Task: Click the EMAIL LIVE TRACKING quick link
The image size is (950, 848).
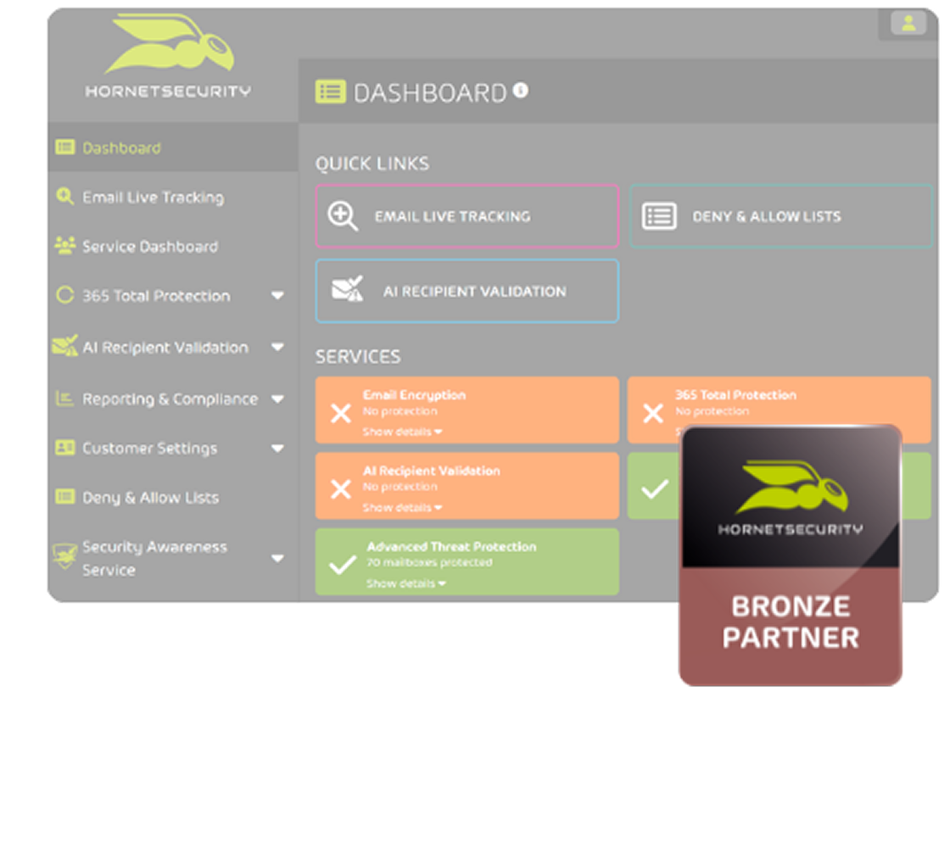Action: pyautogui.click(x=467, y=216)
